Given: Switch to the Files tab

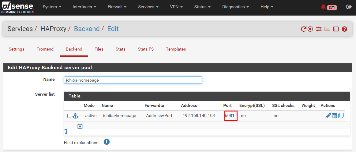Looking at the screenshot, I should pyautogui.click(x=99, y=49).
